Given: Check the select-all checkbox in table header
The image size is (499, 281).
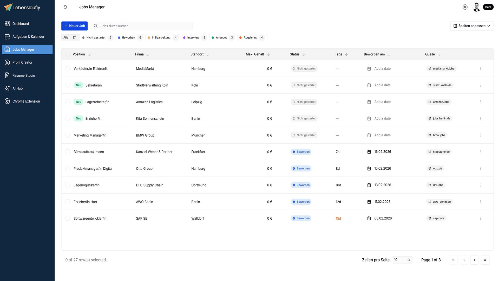Looking at the screenshot, I should click(x=68, y=54).
